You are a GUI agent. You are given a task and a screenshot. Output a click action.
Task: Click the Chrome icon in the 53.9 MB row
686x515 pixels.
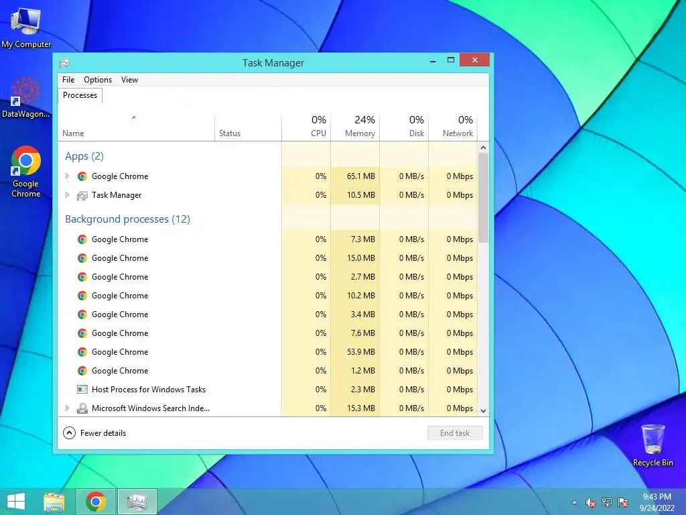82,352
